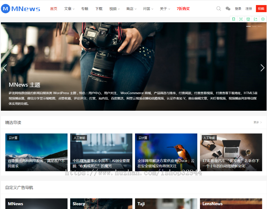Click the 注册 registration link
Image resolution: width=267 pixels, height=209 pixels.
[249, 9]
